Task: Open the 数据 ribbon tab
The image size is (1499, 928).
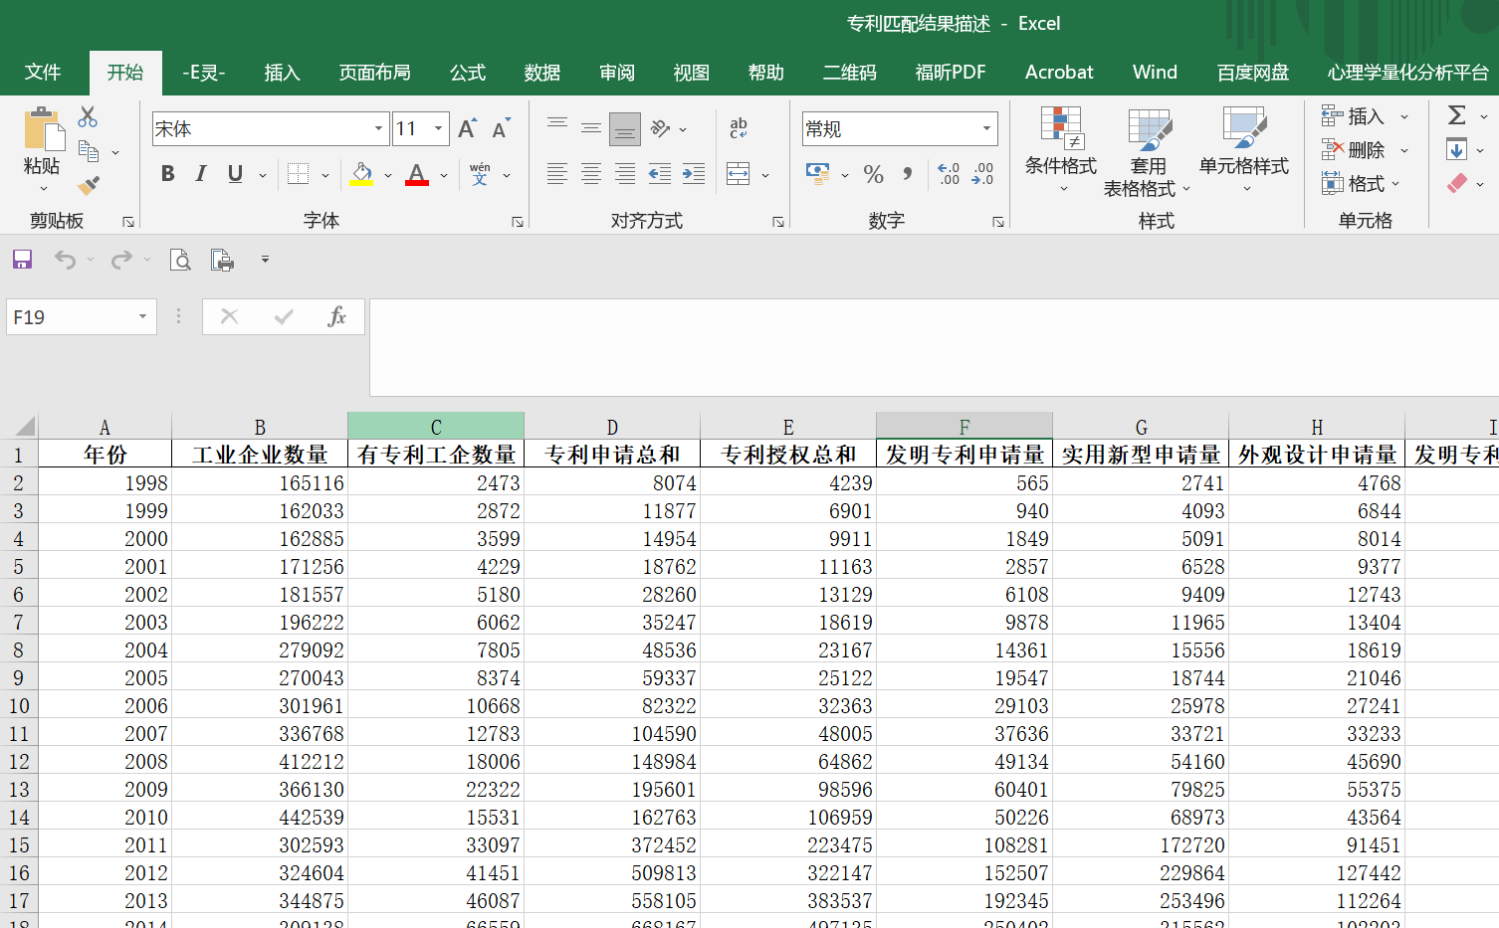Action: pos(542,73)
